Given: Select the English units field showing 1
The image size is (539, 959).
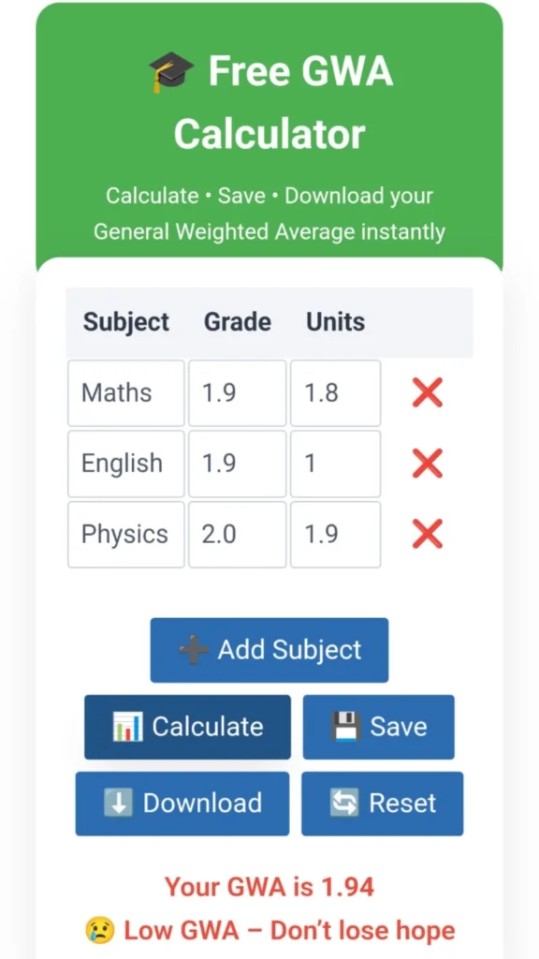Looking at the screenshot, I should (x=335, y=464).
